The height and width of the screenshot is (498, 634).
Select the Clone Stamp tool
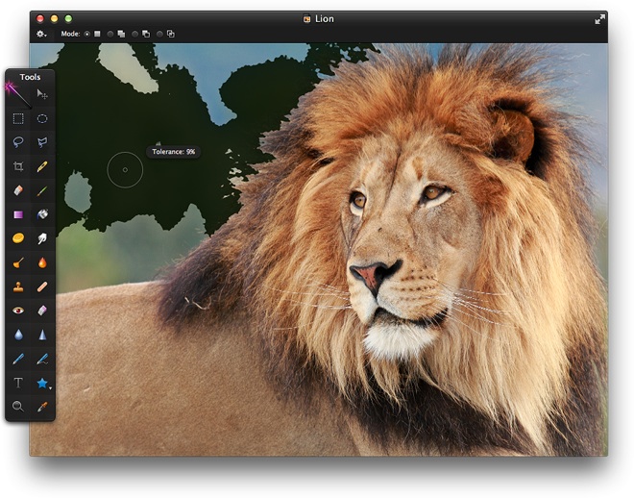18,286
